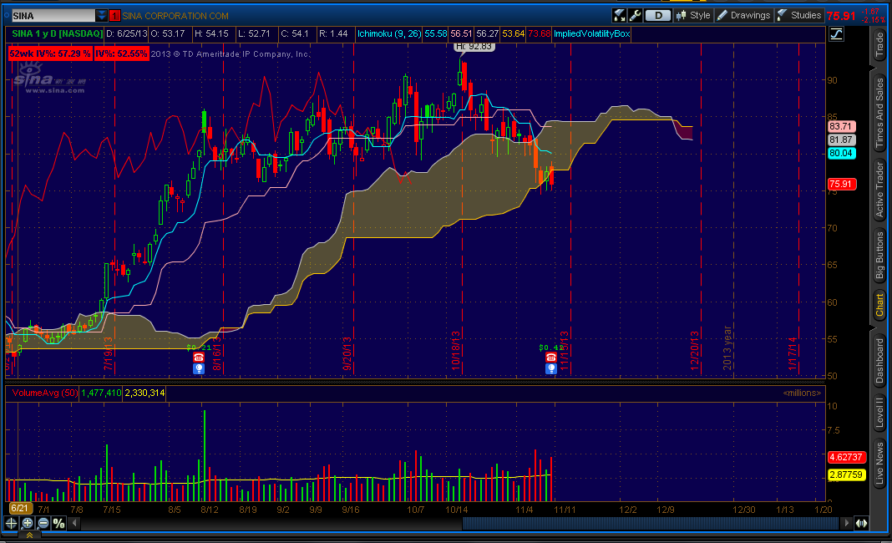
Task: Switch to the Dashboard sidebar tab
Action: pos(879,360)
